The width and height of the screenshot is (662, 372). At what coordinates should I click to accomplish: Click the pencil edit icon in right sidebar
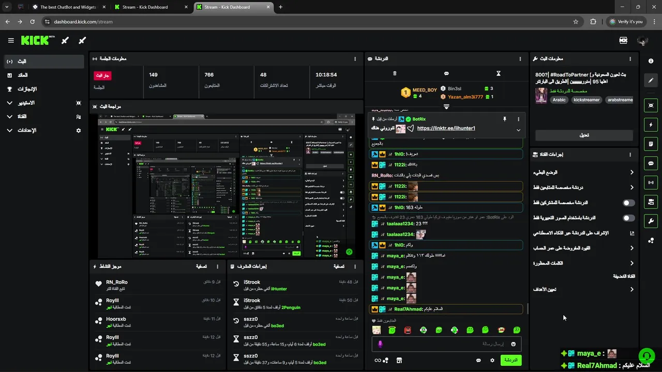tap(651, 80)
